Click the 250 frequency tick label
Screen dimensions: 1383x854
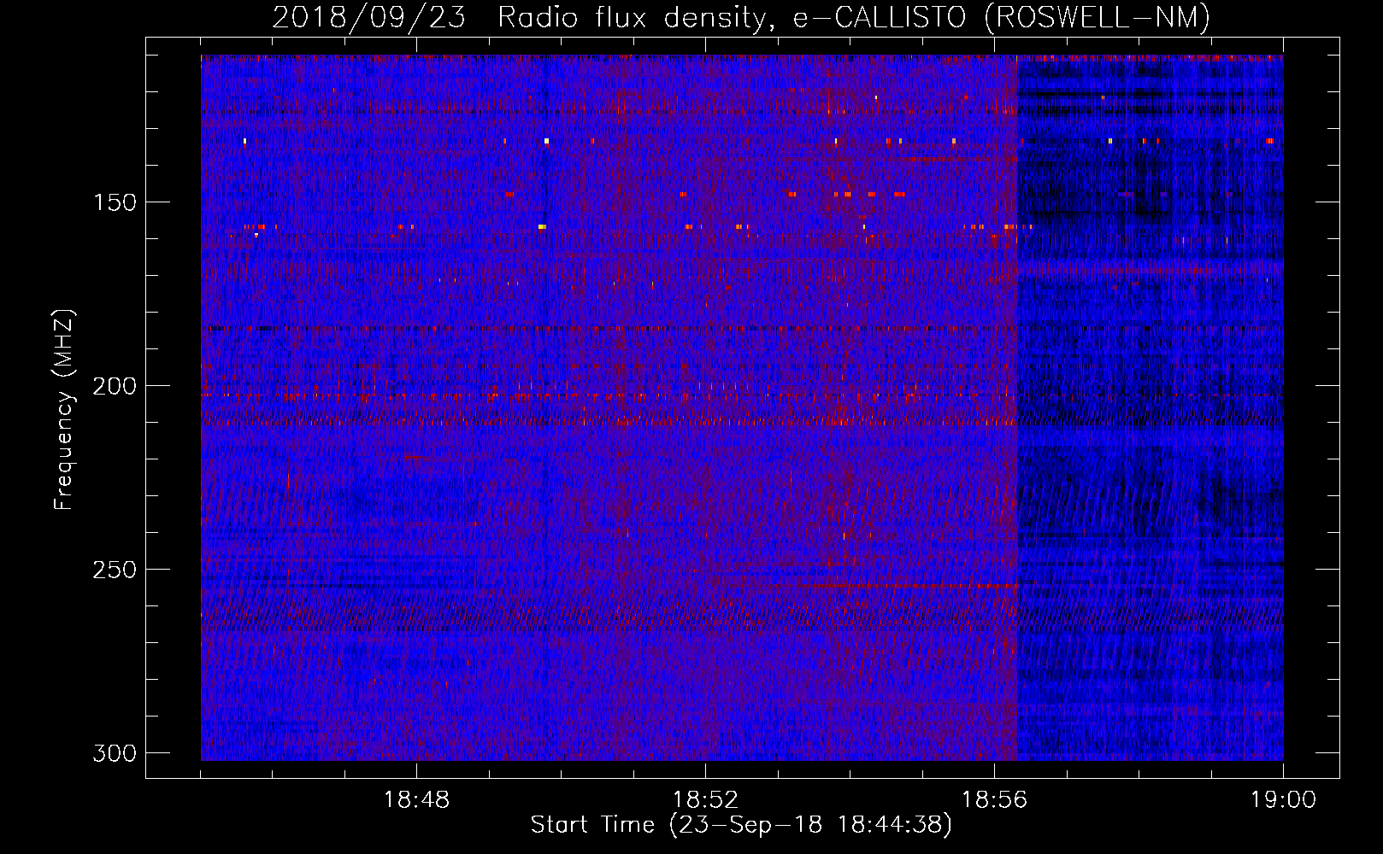114,570
